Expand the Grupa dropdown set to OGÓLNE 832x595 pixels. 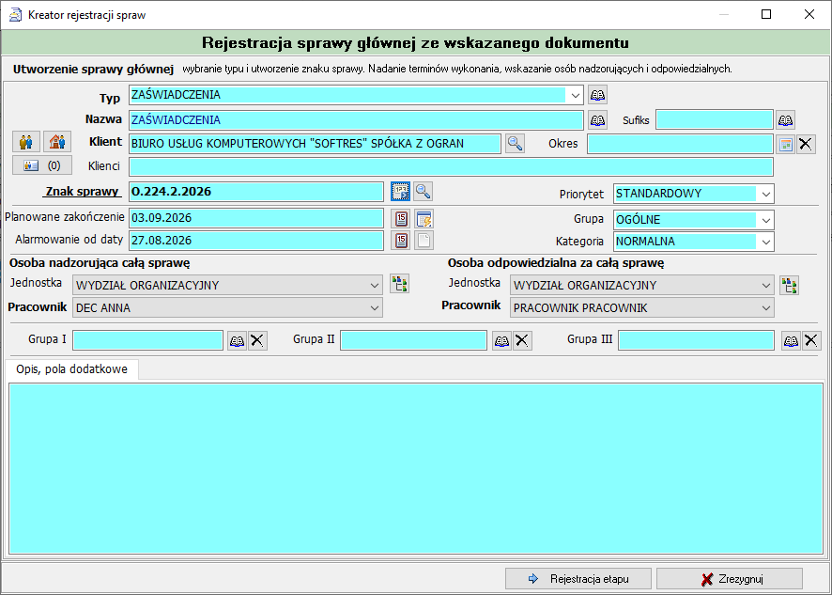765,220
